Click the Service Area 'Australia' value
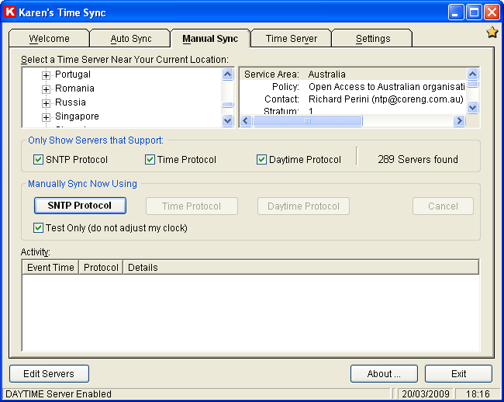Image resolution: width=504 pixels, height=402 pixels. pos(326,75)
